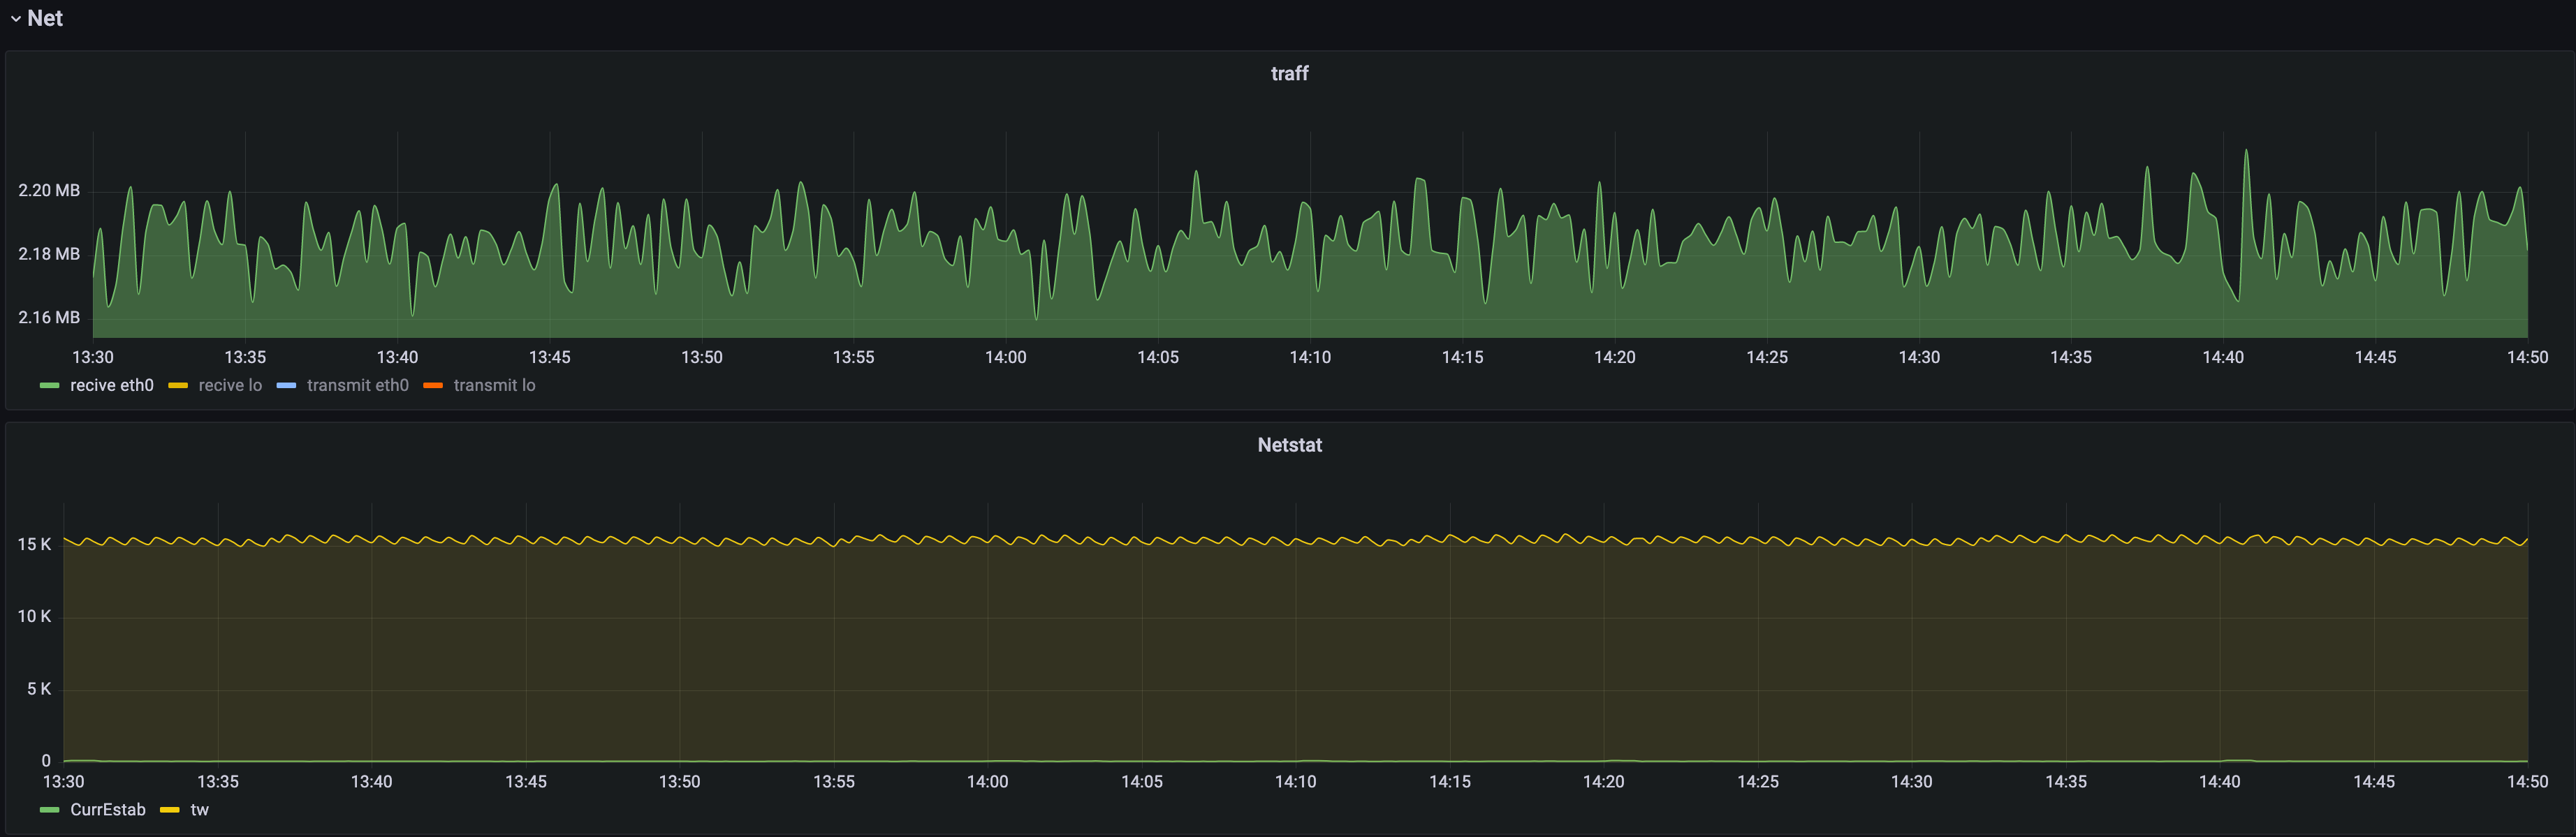This screenshot has height=837, width=2576.
Task: Click the 2.18 MB axis label
Action: [49, 254]
